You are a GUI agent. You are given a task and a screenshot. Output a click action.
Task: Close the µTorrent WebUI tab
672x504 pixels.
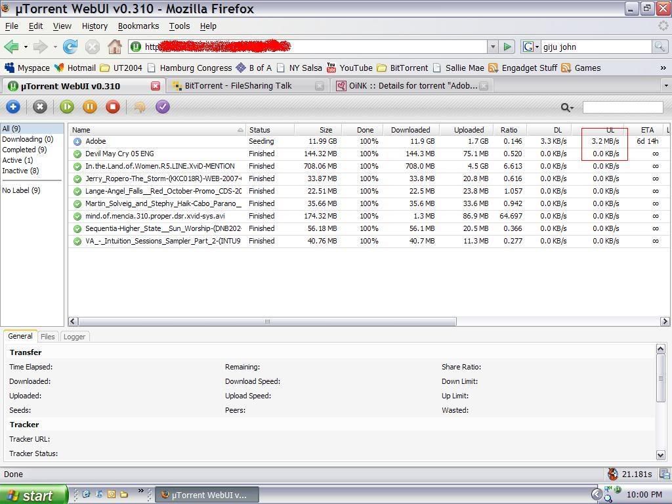(156, 86)
